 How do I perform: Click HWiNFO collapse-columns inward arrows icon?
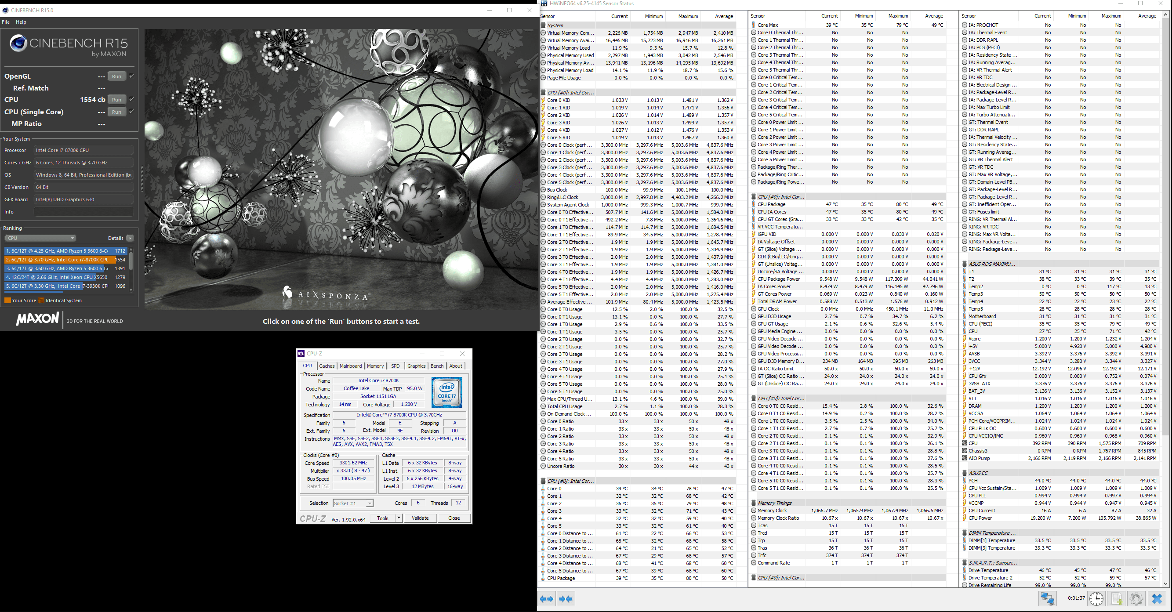click(566, 599)
